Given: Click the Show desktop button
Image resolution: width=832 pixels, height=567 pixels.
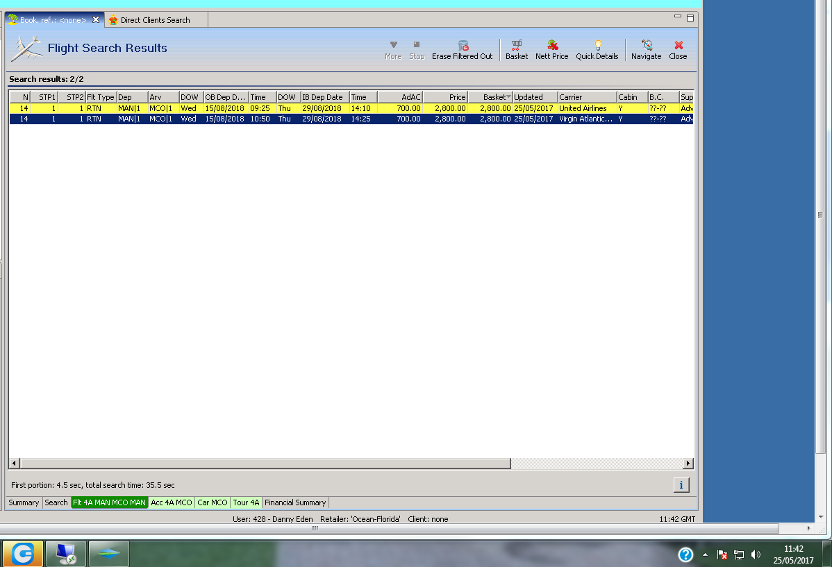Looking at the screenshot, I should [x=827, y=555].
